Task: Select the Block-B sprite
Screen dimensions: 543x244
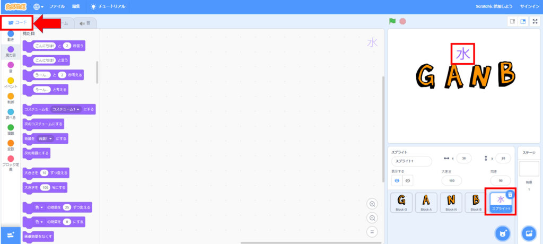Action: click(x=476, y=203)
